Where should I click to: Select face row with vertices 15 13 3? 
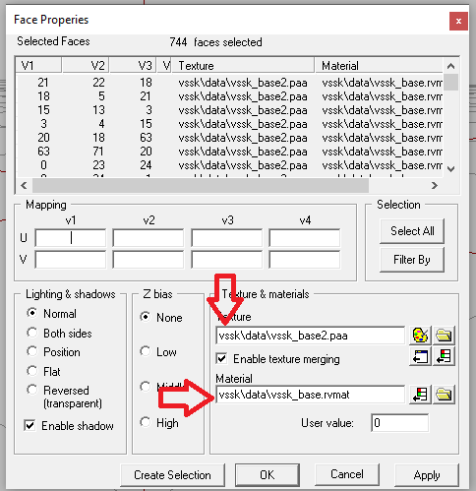coord(229,110)
